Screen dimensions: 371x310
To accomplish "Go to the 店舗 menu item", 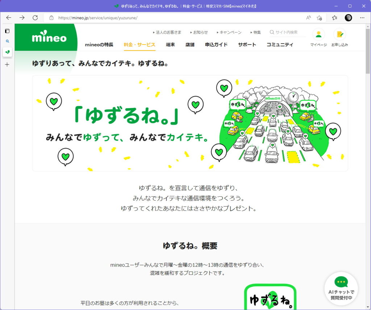I will [x=190, y=45].
